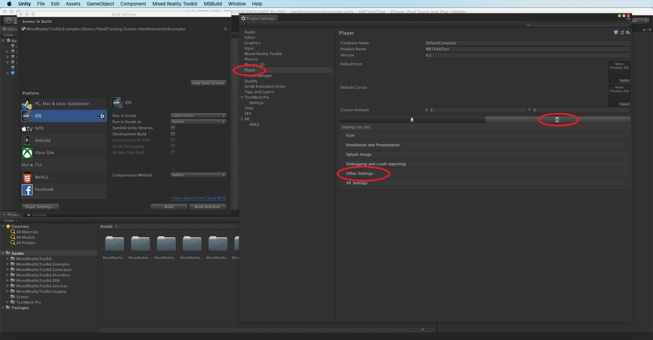Click the Product Name input field
653x340 pixels.
pos(527,49)
